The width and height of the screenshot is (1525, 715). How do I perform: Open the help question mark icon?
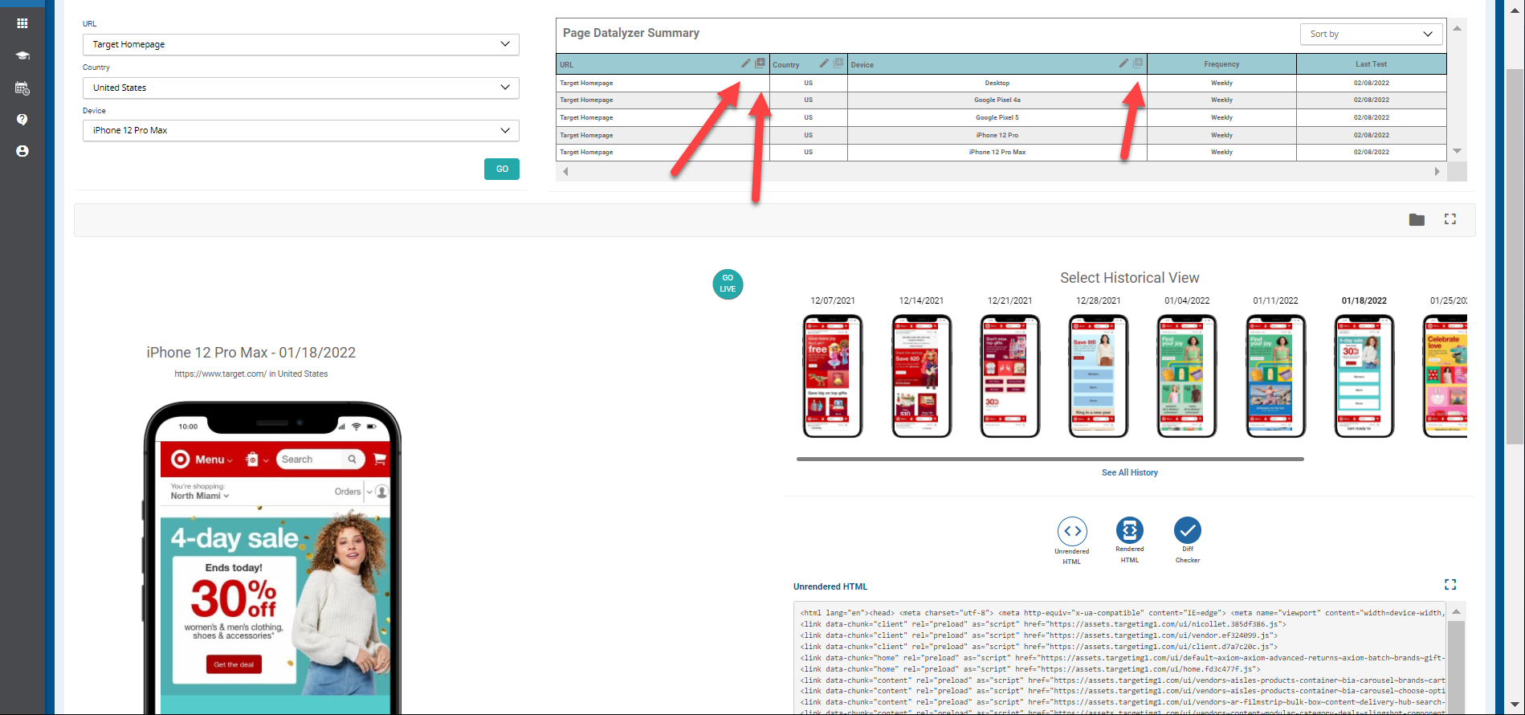22,119
